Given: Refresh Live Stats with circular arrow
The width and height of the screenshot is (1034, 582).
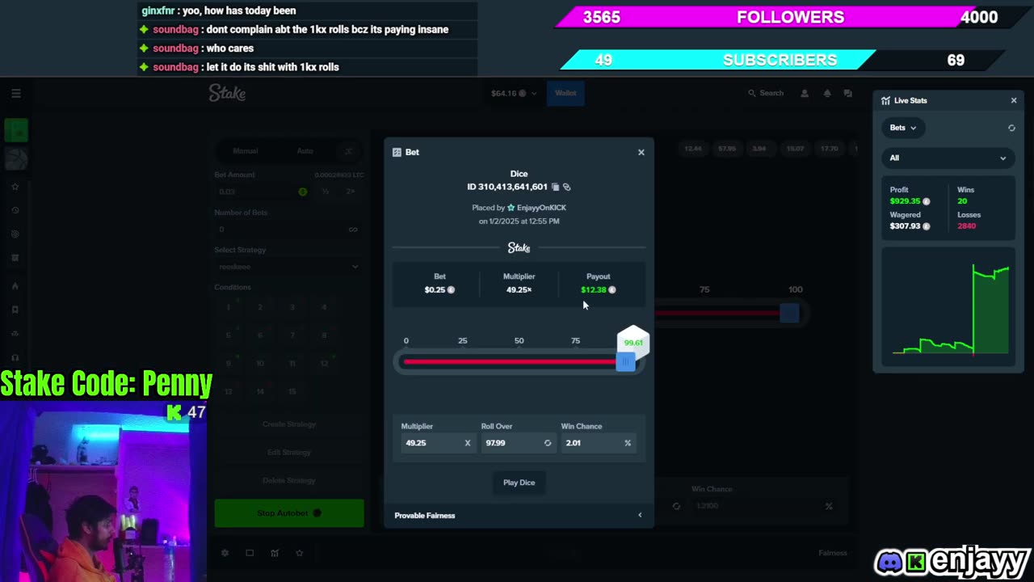Looking at the screenshot, I should click(1011, 128).
